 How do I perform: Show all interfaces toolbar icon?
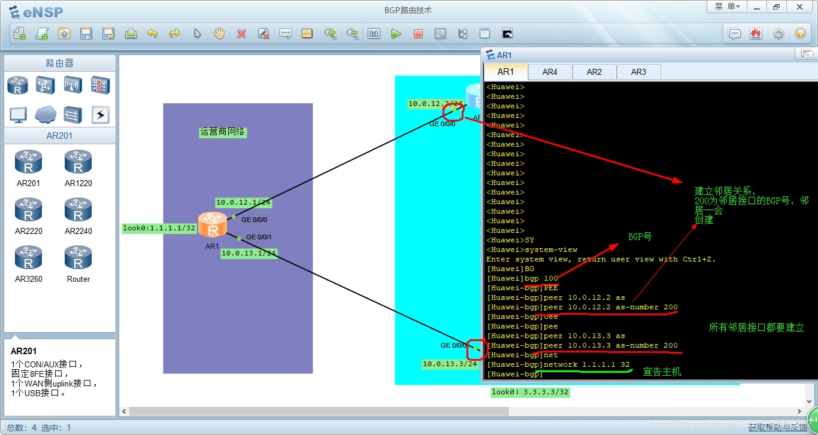pyautogui.click(x=462, y=34)
